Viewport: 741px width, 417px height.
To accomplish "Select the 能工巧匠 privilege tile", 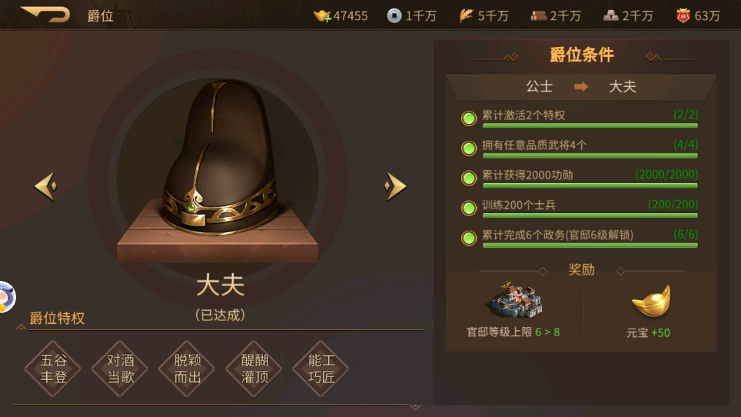I will (321, 369).
